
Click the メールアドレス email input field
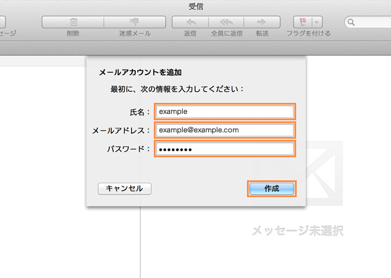[224, 130]
